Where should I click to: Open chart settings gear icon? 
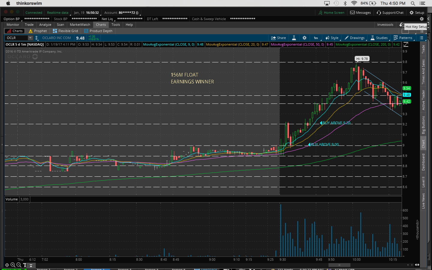coord(304,38)
